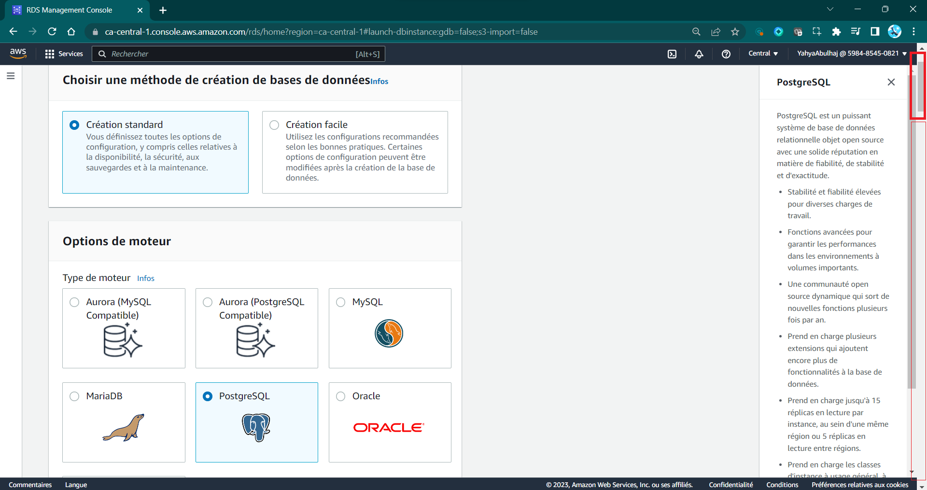Select Oracle engine radio button
Screen dimensions: 927x490
341,396
